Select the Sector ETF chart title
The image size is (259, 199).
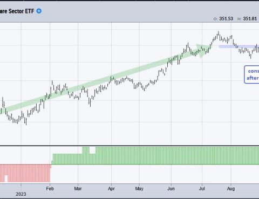(x=17, y=11)
